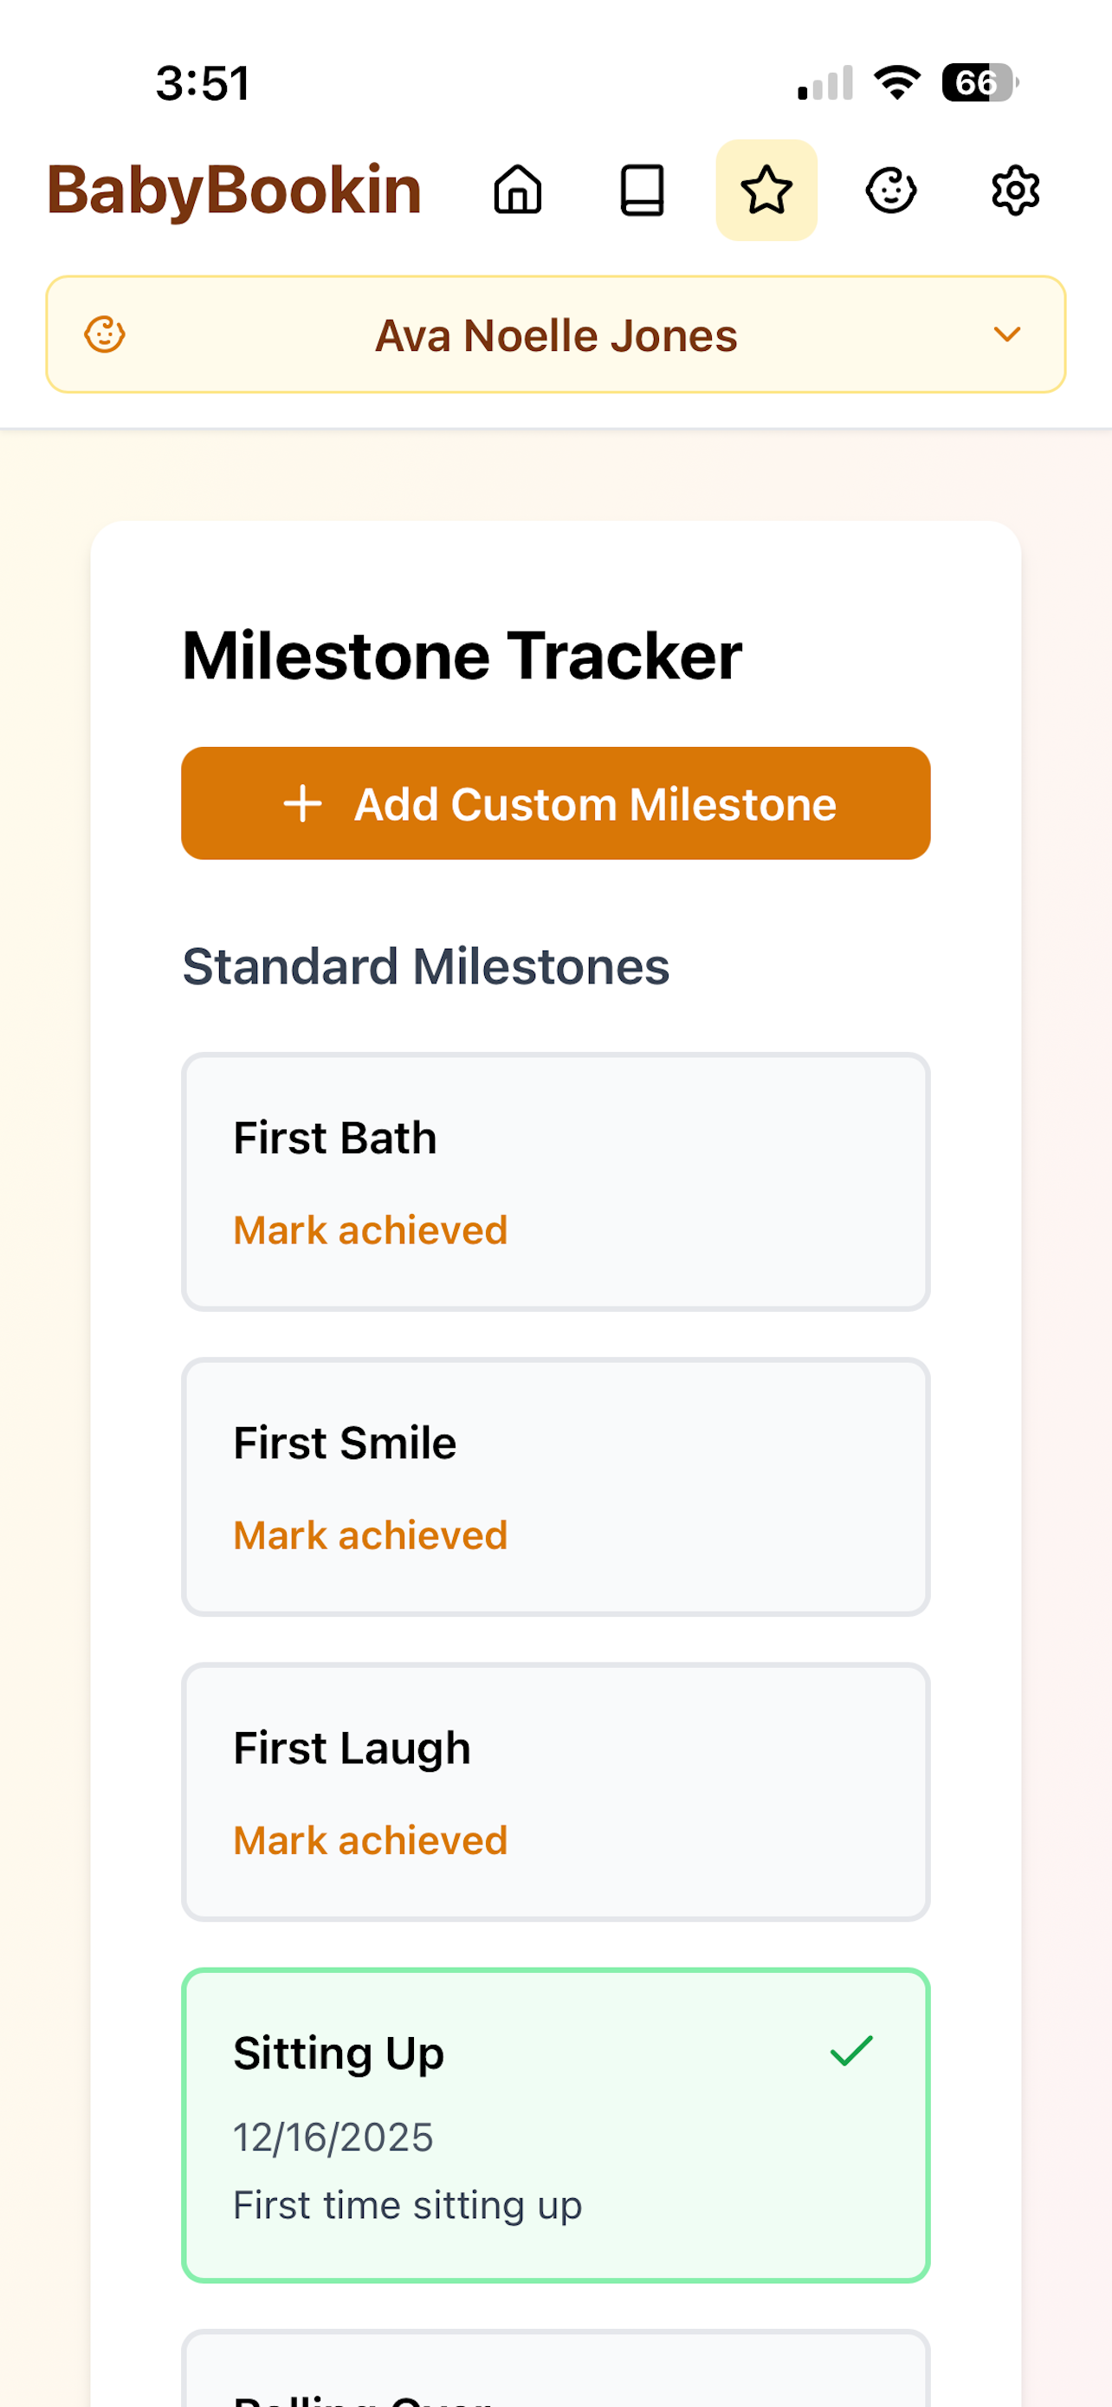Mark First Laugh as achieved
This screenshot has width=1112, height=2407.
click(370, 1839)
